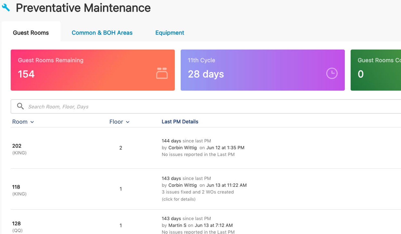Select room 202 in the list
Viewport: 401px width, 234px height.
17,146
